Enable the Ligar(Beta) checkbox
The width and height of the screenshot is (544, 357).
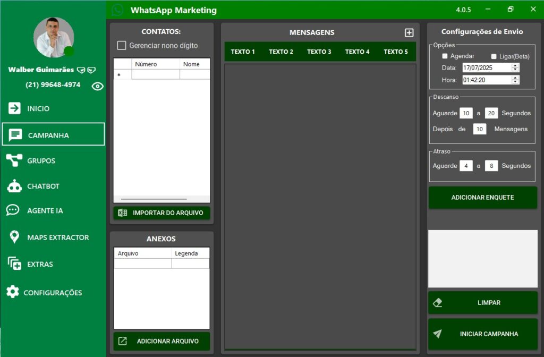point(494,56)
